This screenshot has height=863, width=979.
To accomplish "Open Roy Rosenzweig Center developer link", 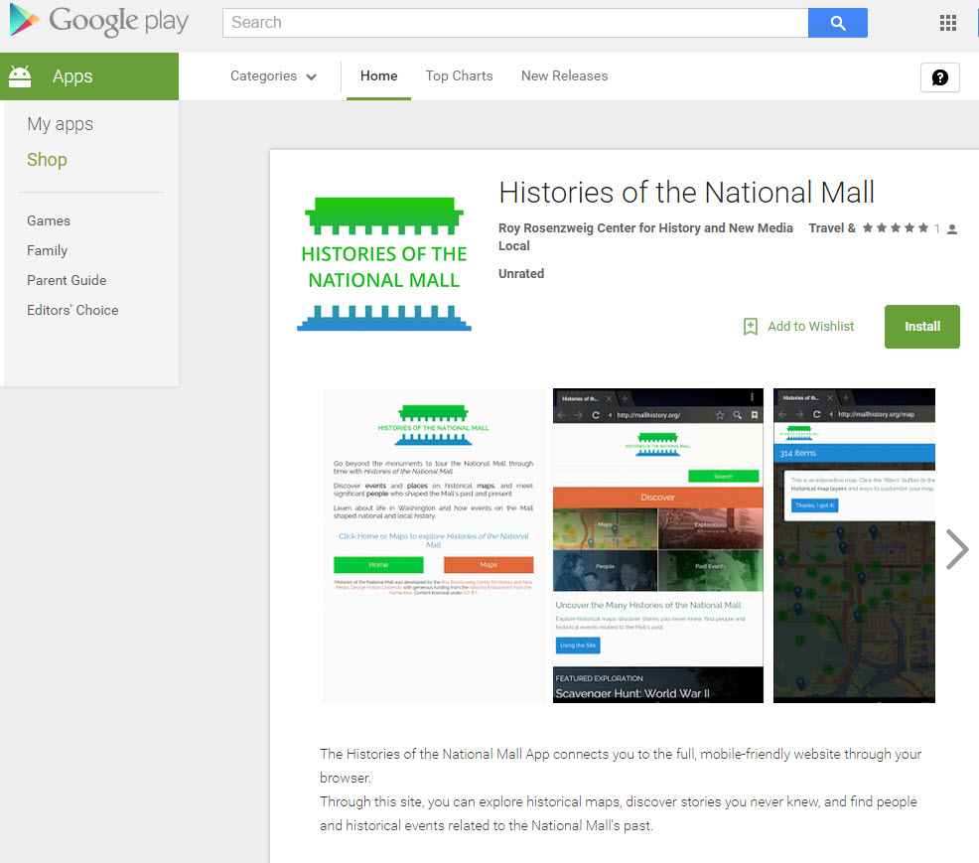I will click(645, 228).
